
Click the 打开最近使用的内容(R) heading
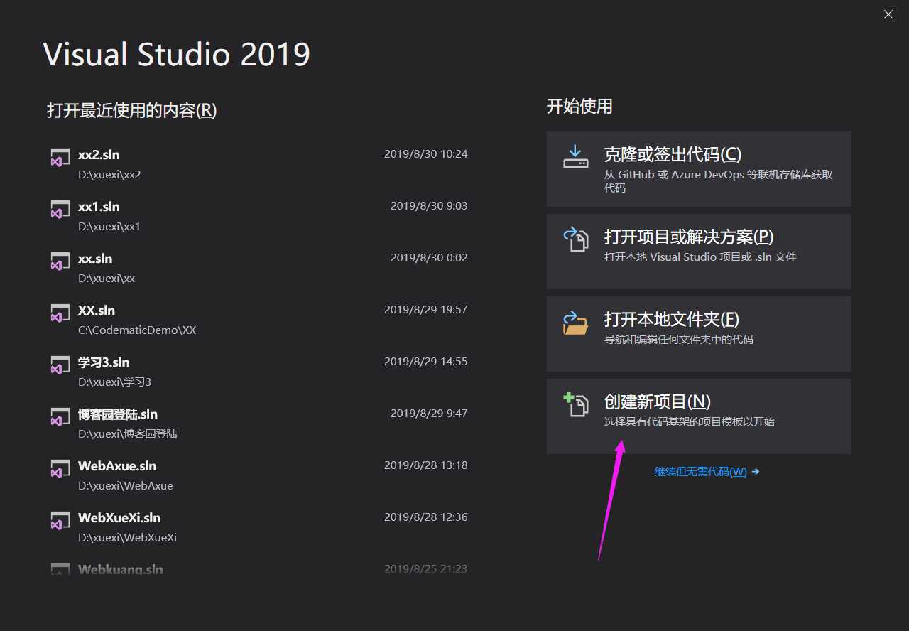pos(132,110)
